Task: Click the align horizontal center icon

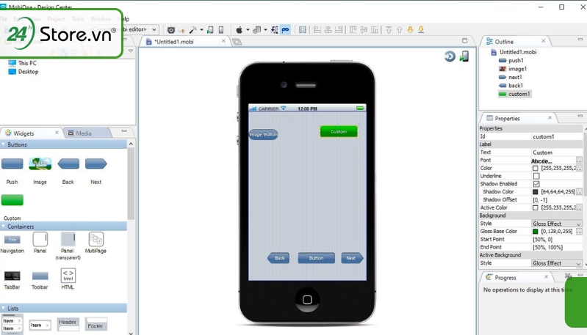Action: pos(328,30)
